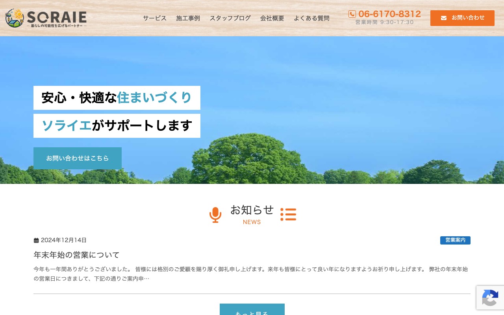
Task: Open the サービス menu item
Action: click(155, 18)
